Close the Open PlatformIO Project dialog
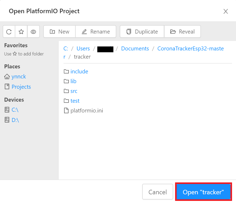This screenshot has height=203, width=236. coord(226,11)
